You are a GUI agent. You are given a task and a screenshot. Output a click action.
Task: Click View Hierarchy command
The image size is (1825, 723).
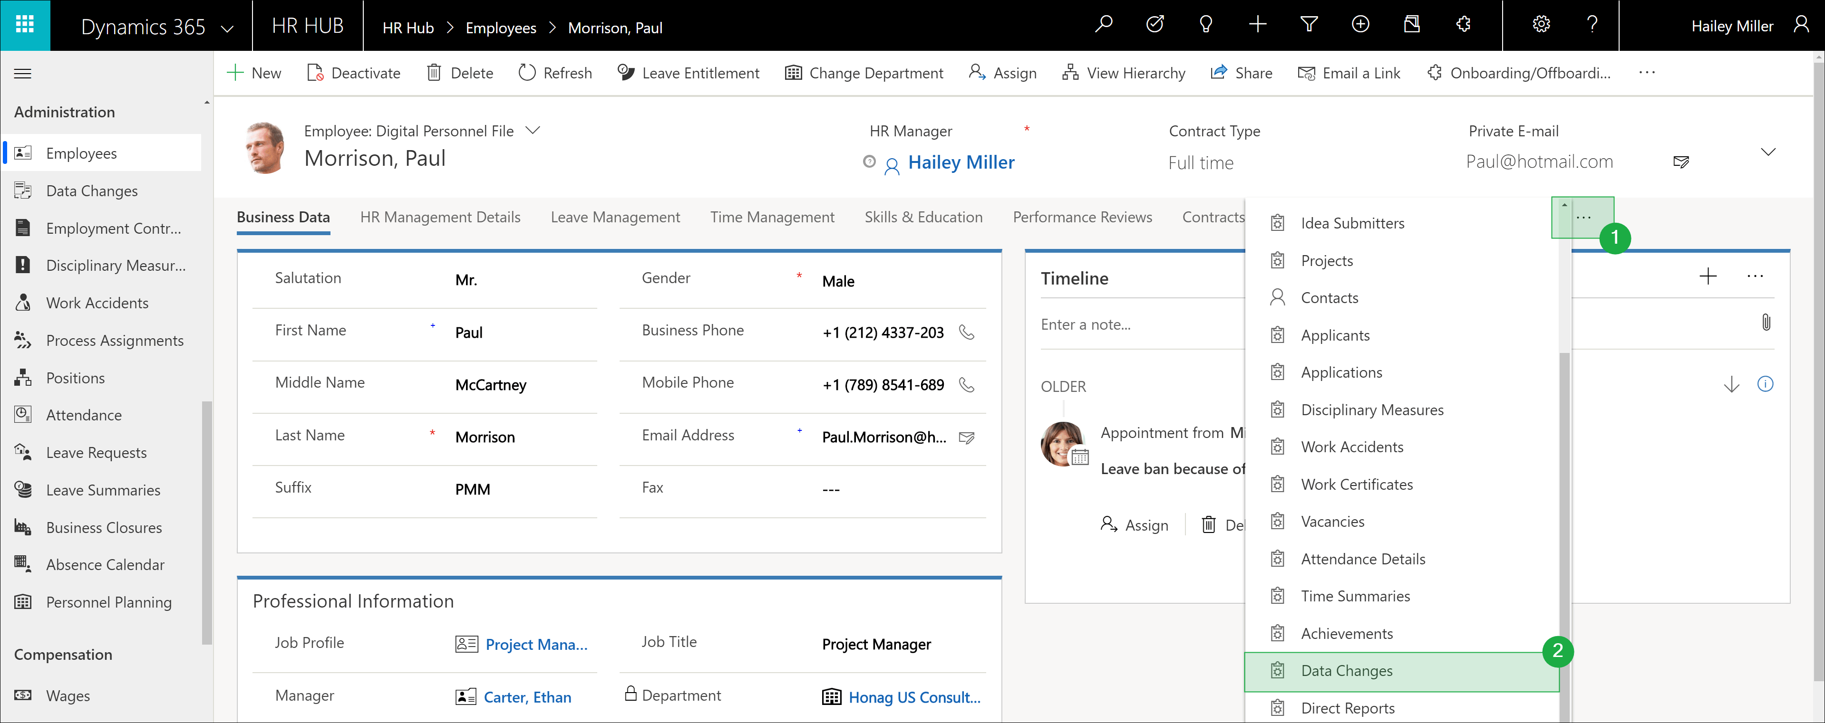(1123, 73)
